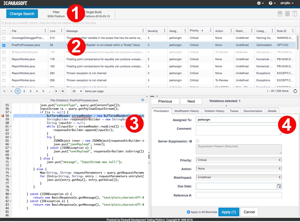The height and width of the screenshot is (222, 300).
Task: Click the Reference # input field
Action: (x=239, y=195)
